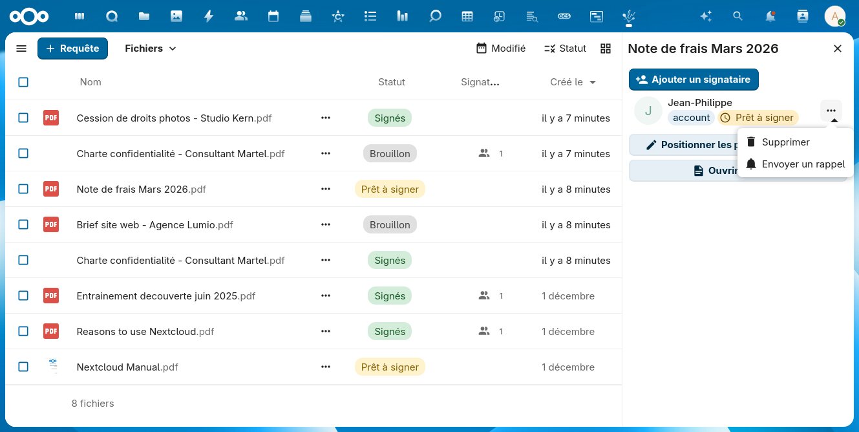
Task: Click the Requête button
Action: click(x=72, y=49)
